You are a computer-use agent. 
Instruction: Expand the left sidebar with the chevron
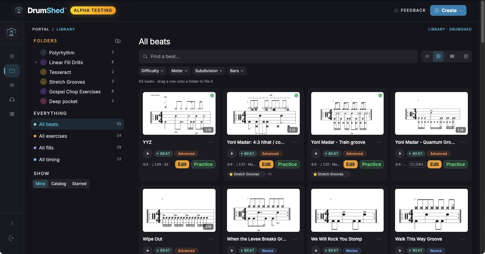[12, 224]
